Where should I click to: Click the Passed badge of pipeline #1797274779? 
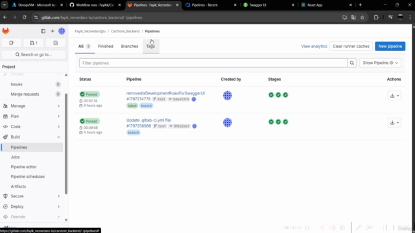click(x=89, y=94)
